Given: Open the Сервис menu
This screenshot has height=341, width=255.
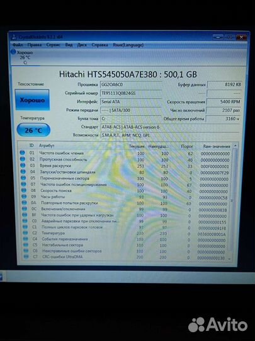Looking at the screenshot, I should point(53,45).
